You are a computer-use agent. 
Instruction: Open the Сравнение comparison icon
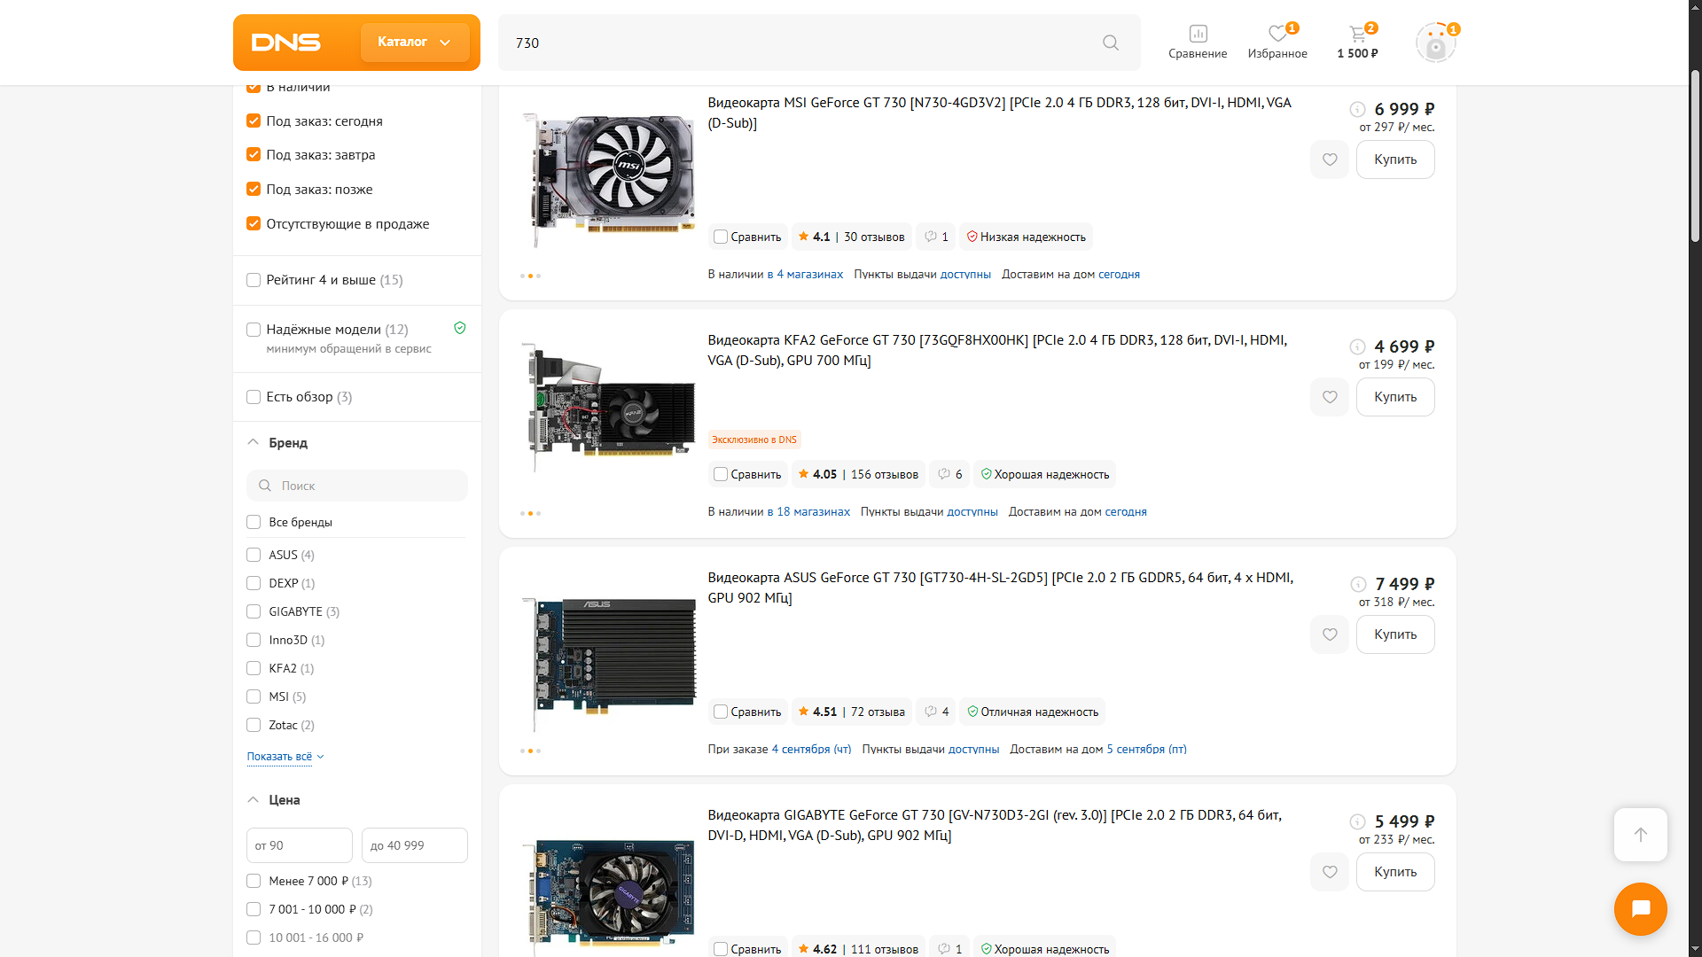[1198, 35]
